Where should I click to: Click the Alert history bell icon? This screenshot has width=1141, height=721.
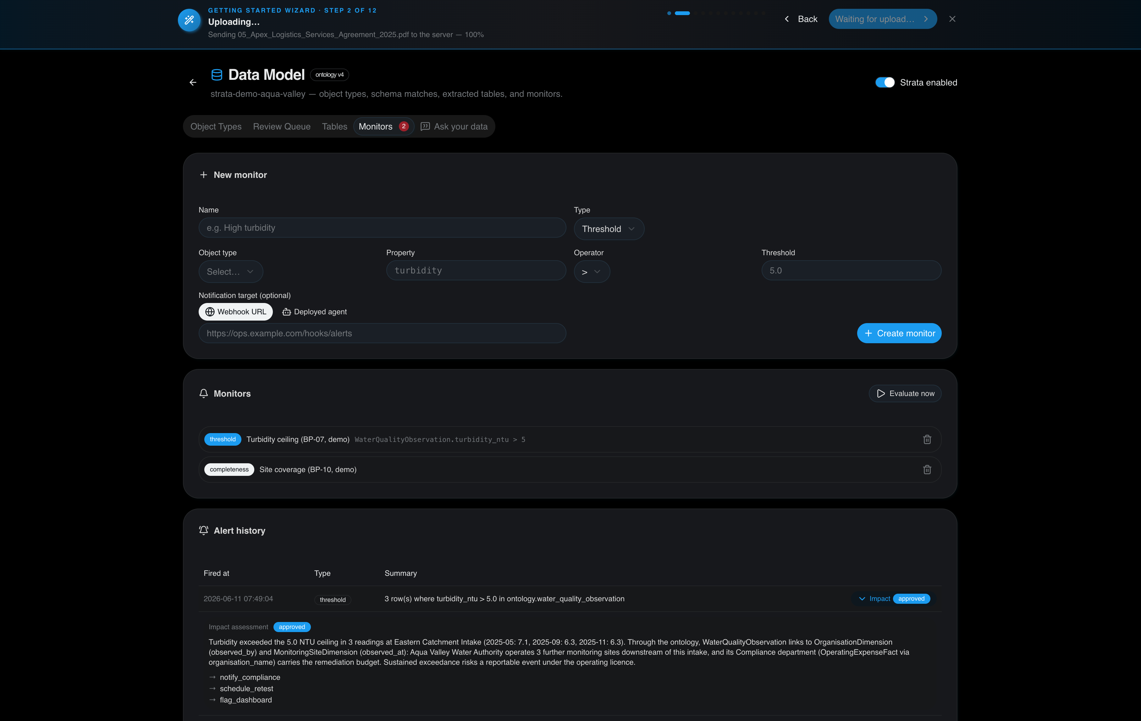pyautogui.click(x=204, y=531)
